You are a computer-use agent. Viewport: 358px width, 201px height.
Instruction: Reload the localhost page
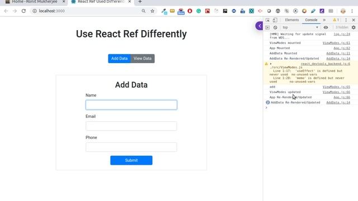click(x=23, y=11)
